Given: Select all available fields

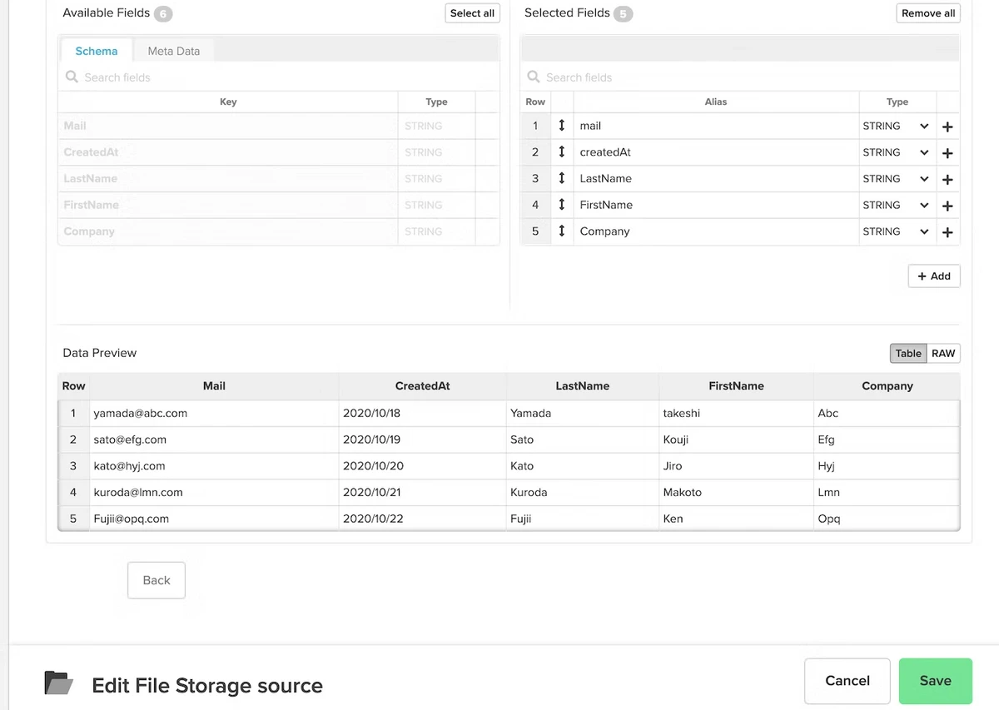Looking at the screenshot, I should click(x=472, y=13).
